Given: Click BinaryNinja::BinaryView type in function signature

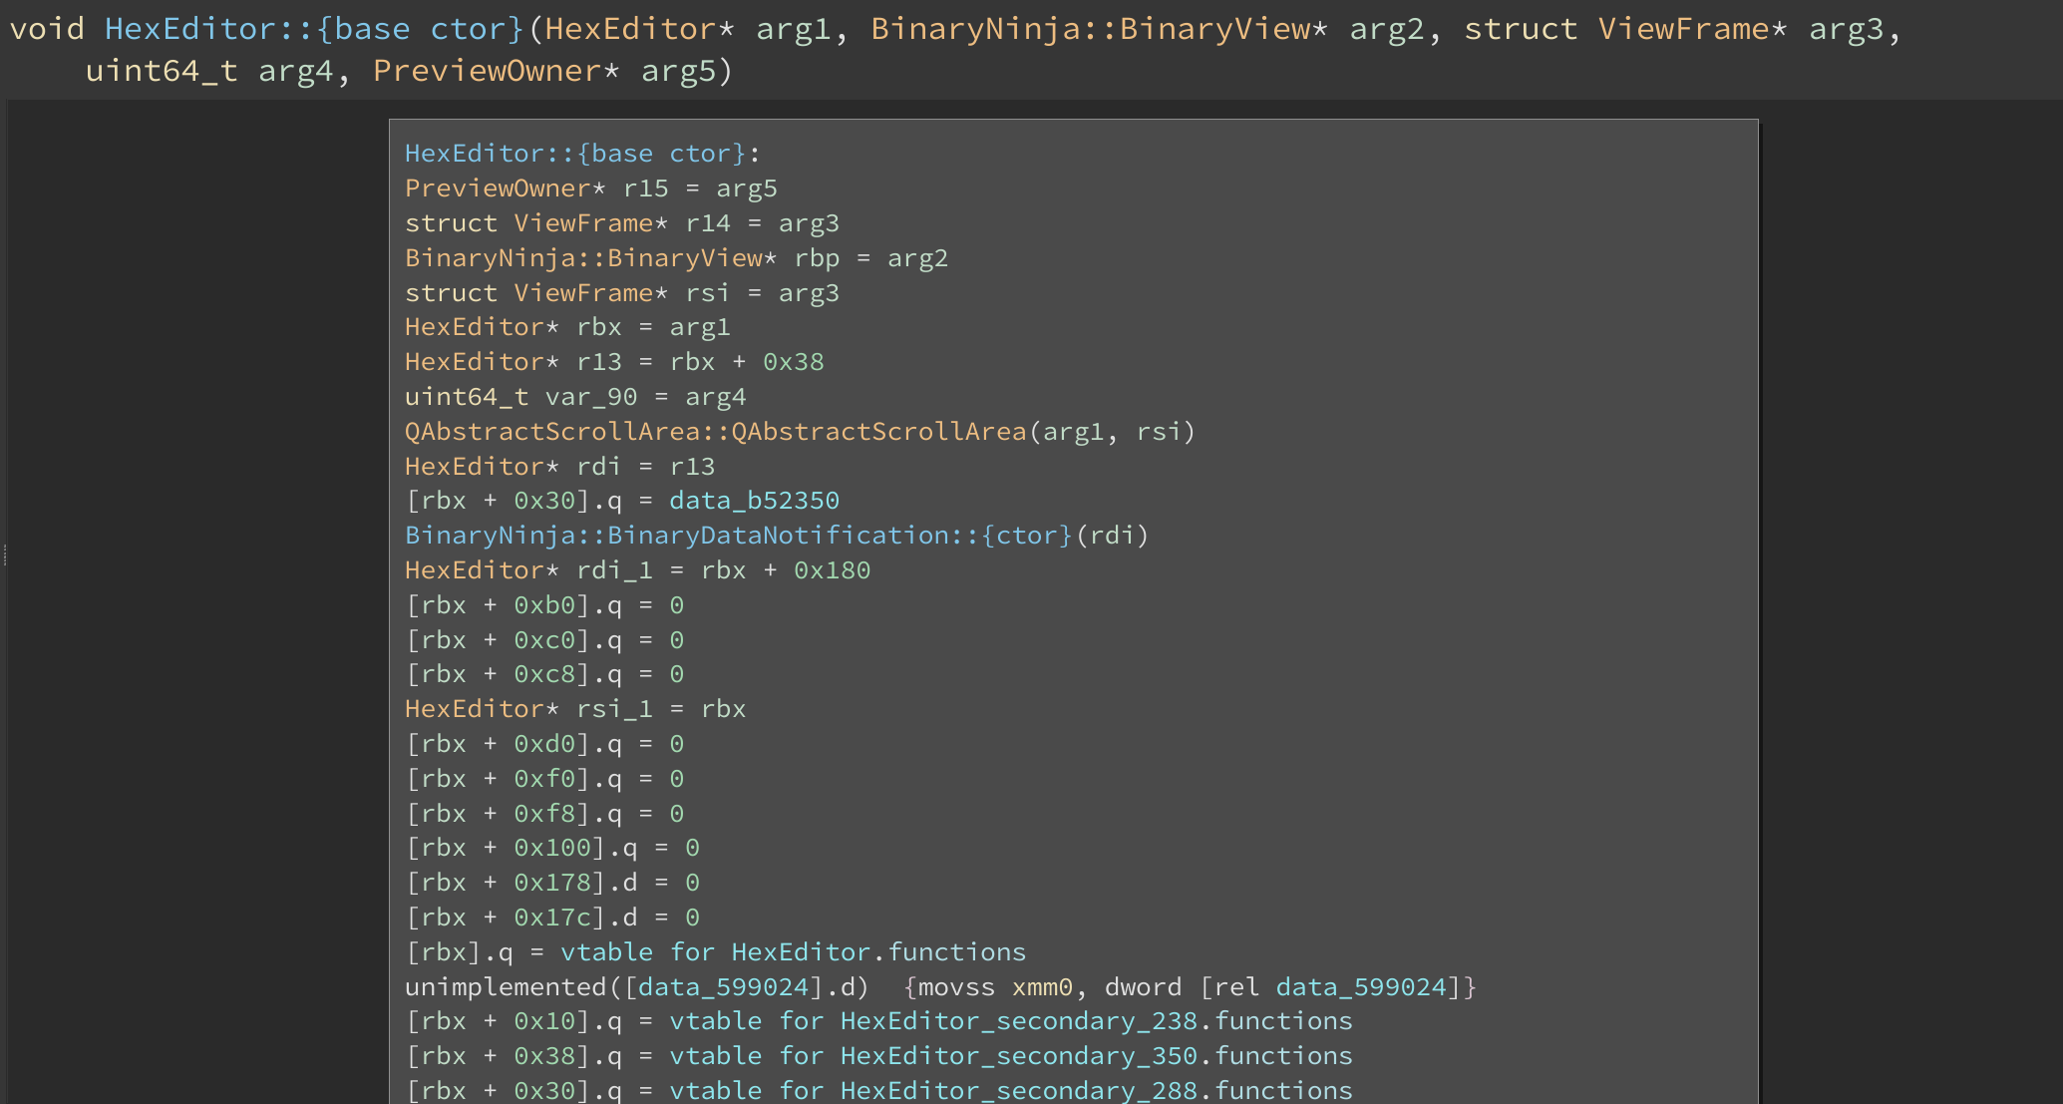Looking at the screenshot, I should coord(1090,29).
